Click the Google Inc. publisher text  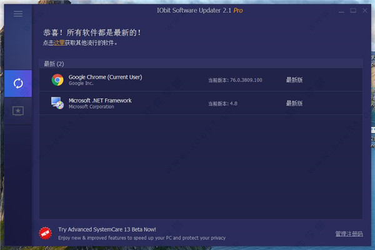pyautogui.click(x=81, y=83)
